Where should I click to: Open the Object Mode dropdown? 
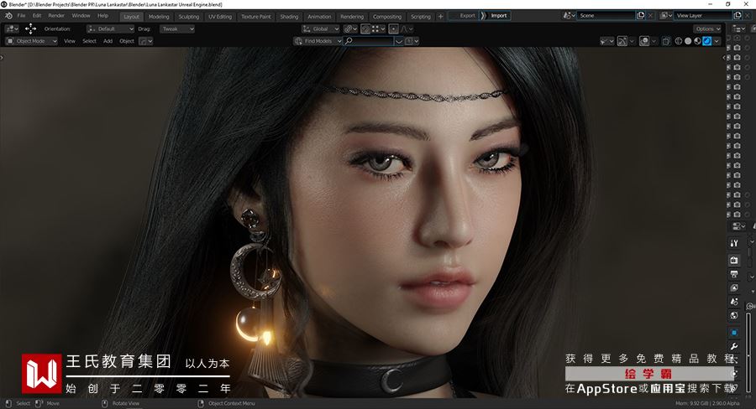coord(31,41)
